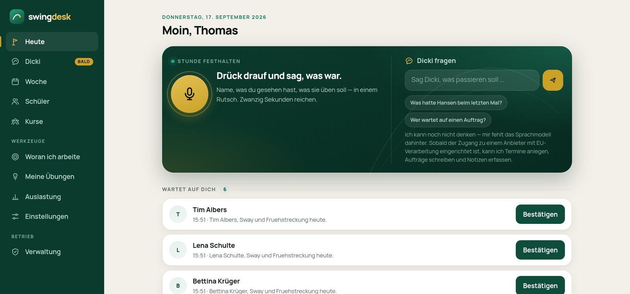
Task: Click the swingdesk logo icon
Action: (17, 17)
